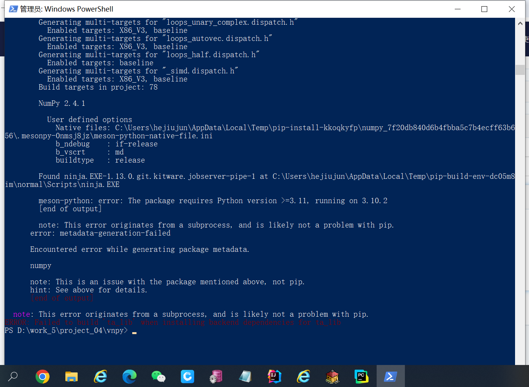Click the active PowerShell taskbar icon
529x387 pixels.
point(390,376)
